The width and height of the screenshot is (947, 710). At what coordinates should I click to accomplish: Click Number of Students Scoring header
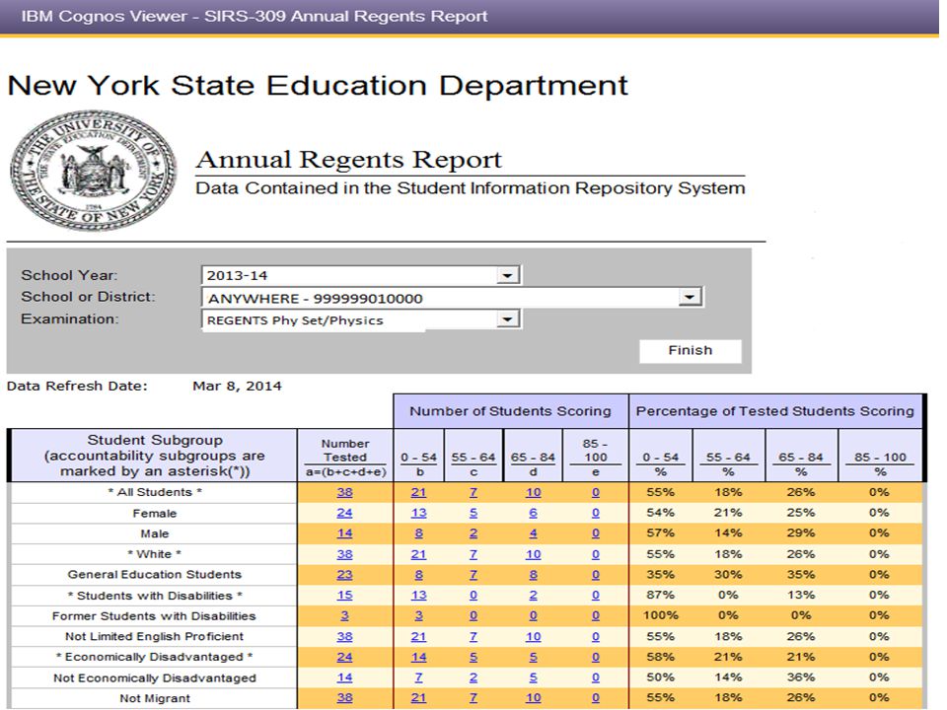tap(510, 411)
